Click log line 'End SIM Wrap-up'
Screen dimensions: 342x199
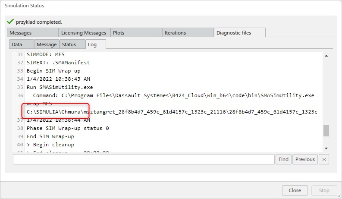coord(50,136)
